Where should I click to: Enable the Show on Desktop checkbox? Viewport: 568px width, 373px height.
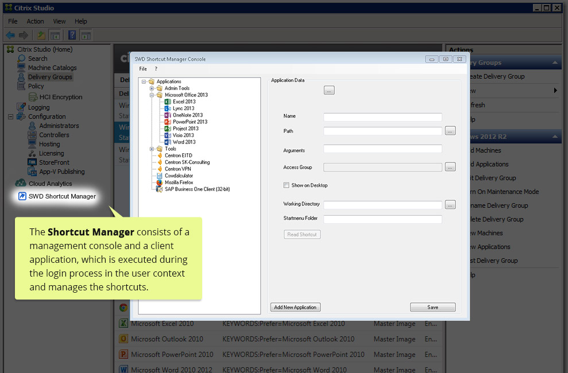(x=286, y=185)
